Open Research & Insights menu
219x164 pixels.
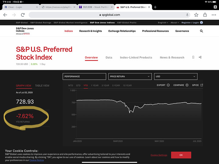coord(91,31)
